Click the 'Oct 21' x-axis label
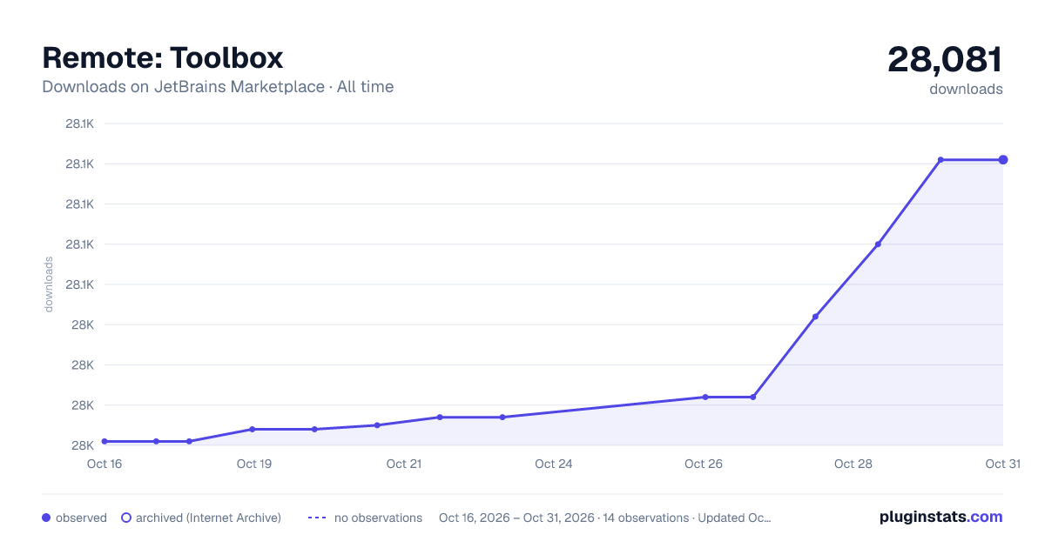 pyautogui.click(x=404, y=464)
